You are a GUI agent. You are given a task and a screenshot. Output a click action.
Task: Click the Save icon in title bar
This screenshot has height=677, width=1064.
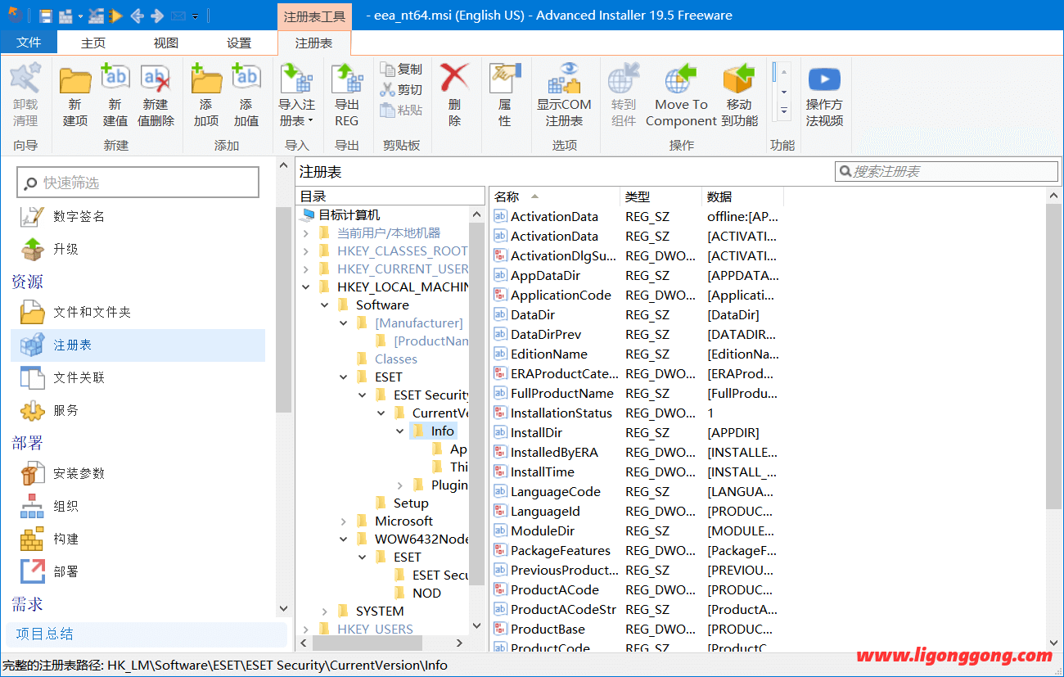point(46,16)
